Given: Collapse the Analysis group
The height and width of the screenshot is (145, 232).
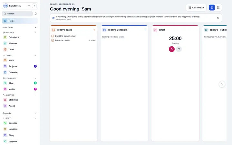Looking at the screenshot, I should coord(35,95).
